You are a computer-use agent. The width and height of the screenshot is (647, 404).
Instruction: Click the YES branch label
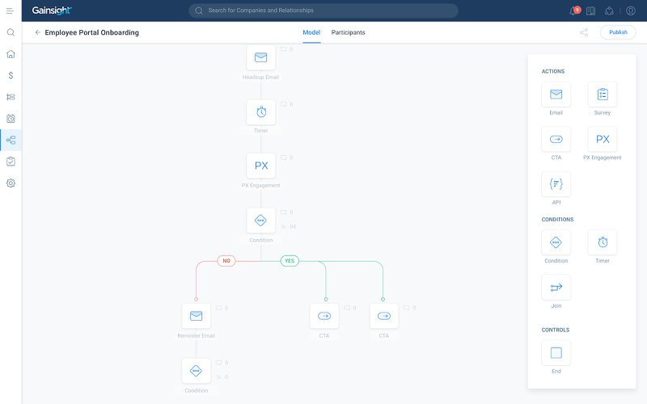coord(290,261)
